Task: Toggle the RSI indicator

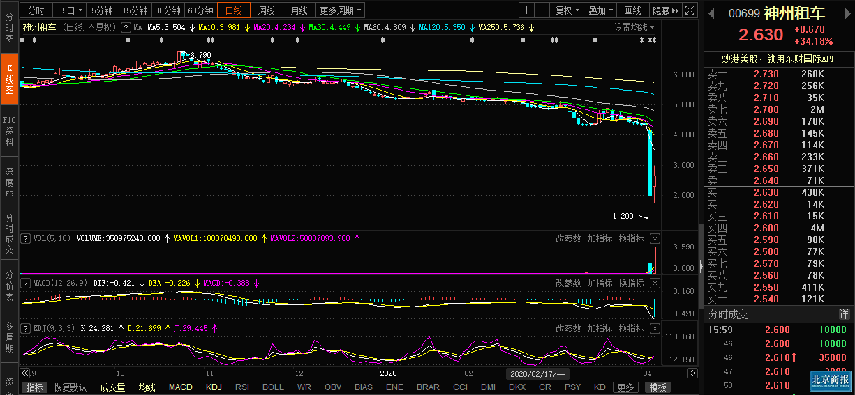Action: tap(242, 387)
